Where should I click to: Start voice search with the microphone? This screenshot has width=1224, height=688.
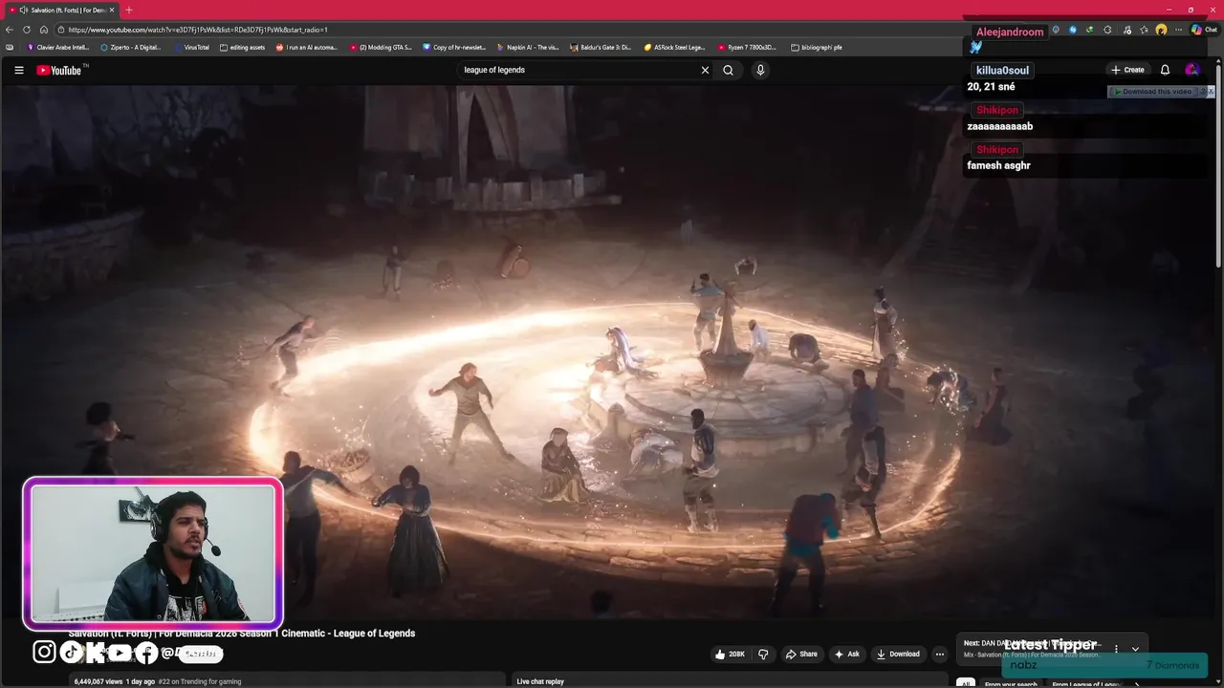[760, 70]
